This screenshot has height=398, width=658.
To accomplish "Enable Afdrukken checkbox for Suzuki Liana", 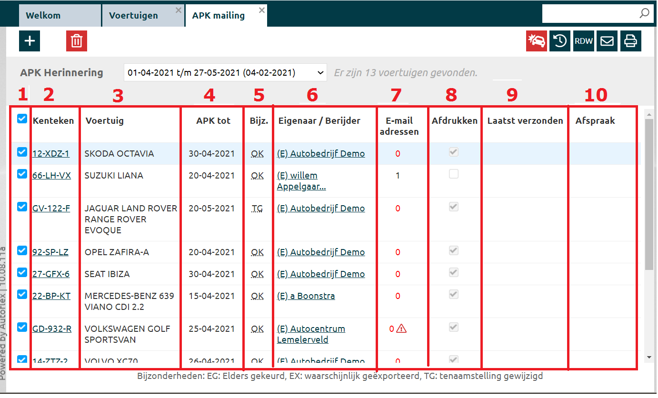I will [x=454, y=174].
